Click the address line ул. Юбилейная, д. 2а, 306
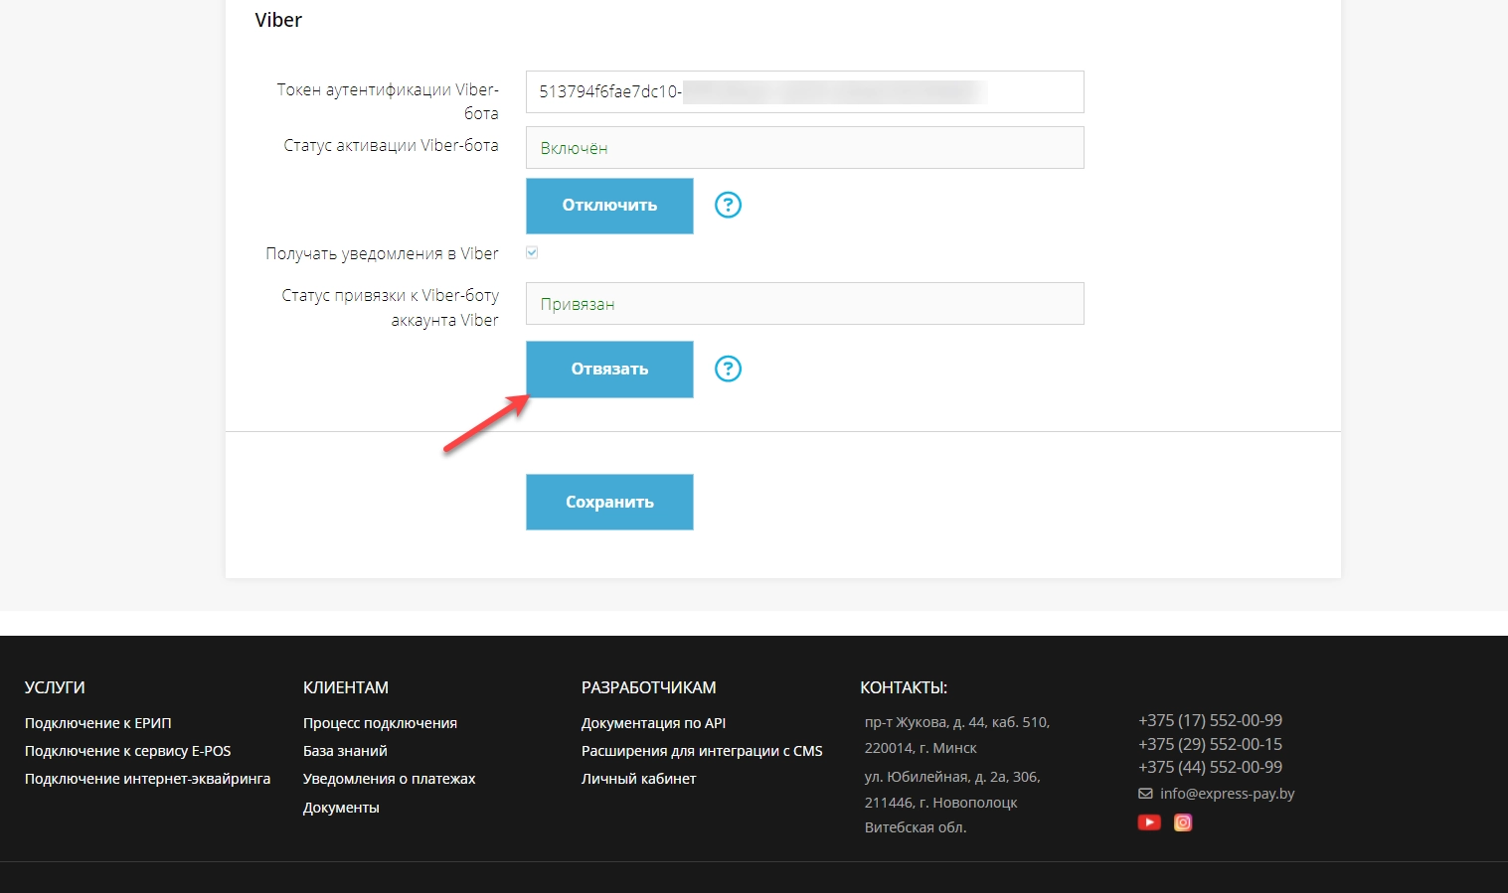The width and height of the screenshot is (1508, 893). pos(952,777)
